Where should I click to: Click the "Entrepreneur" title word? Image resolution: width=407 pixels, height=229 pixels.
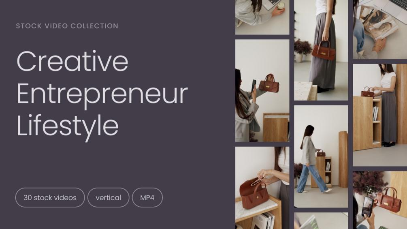click(102, 94)
